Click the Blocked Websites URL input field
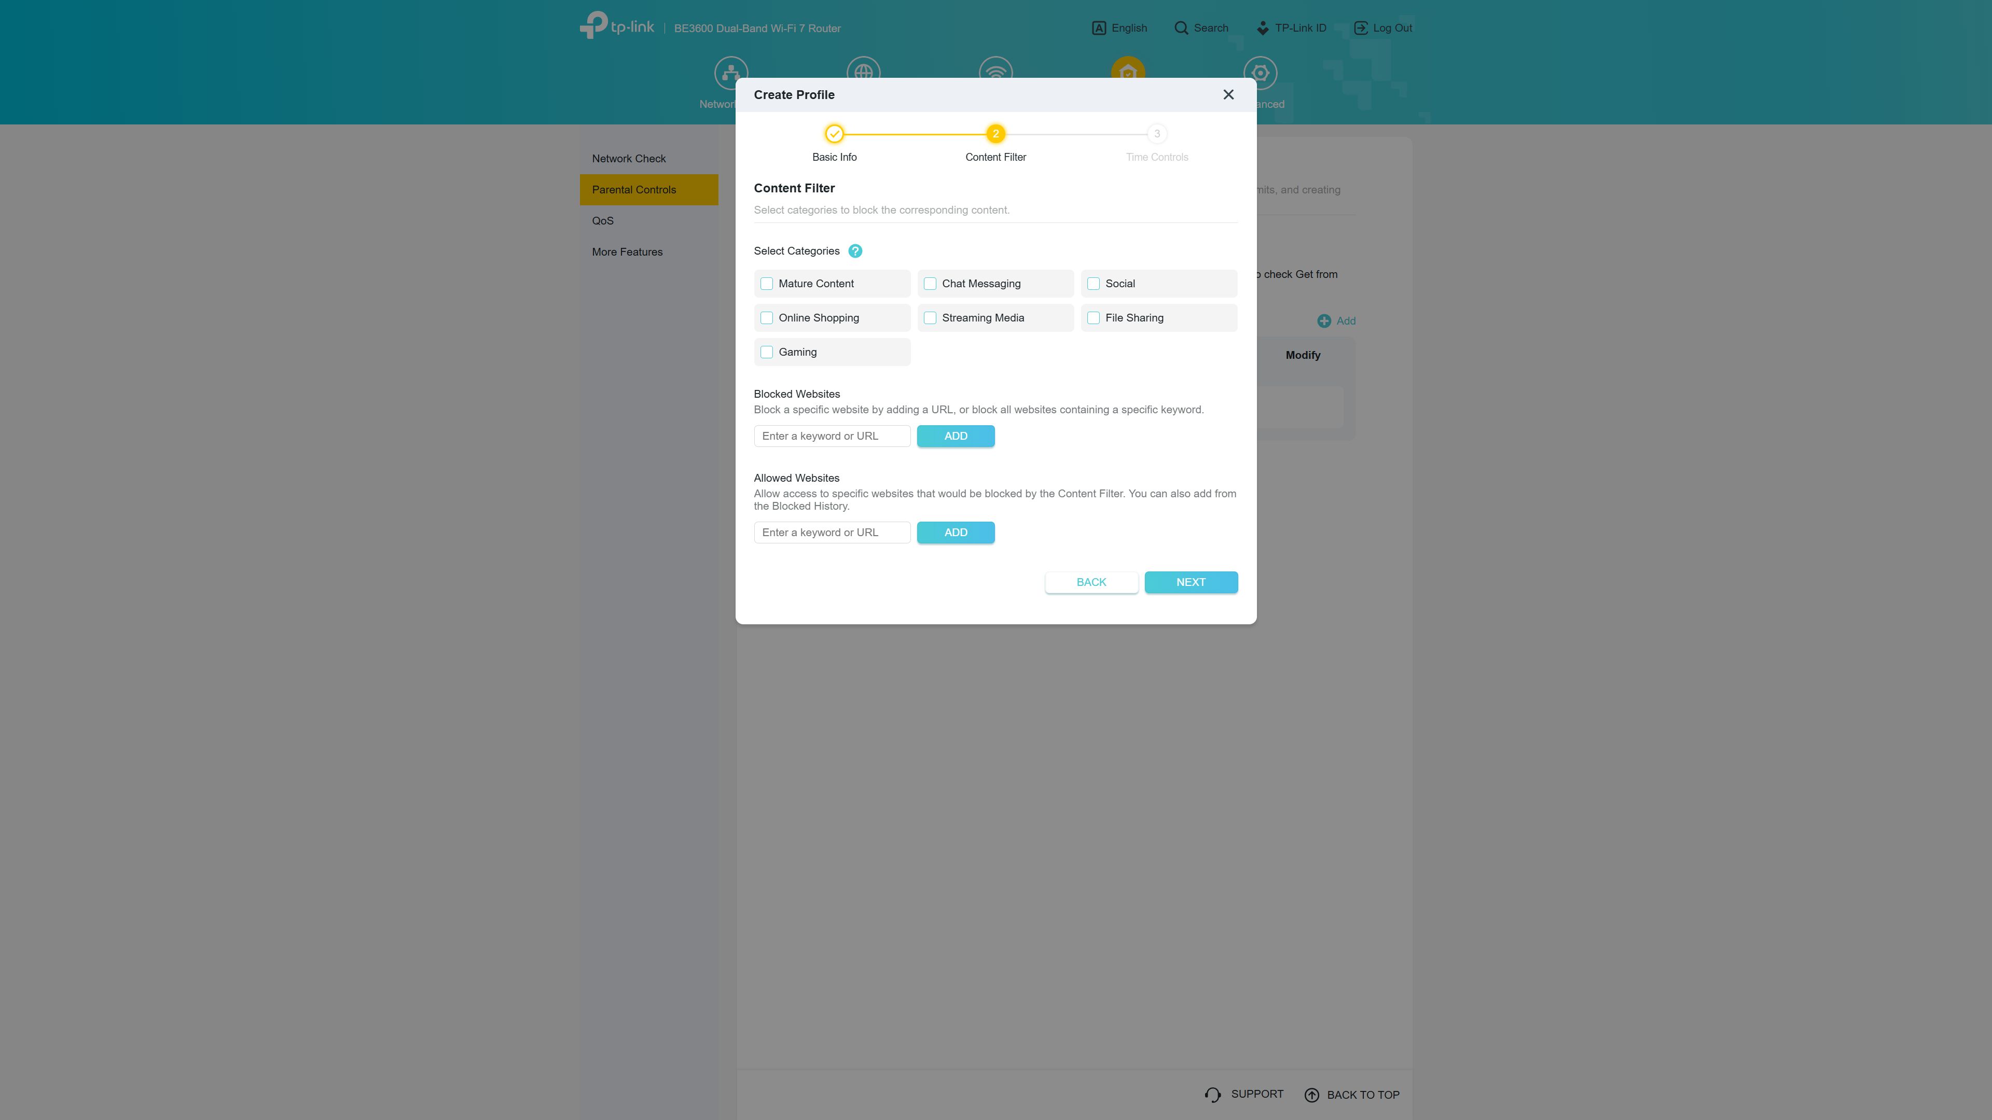The image size is (1992, 1120). tap(832, 435)
